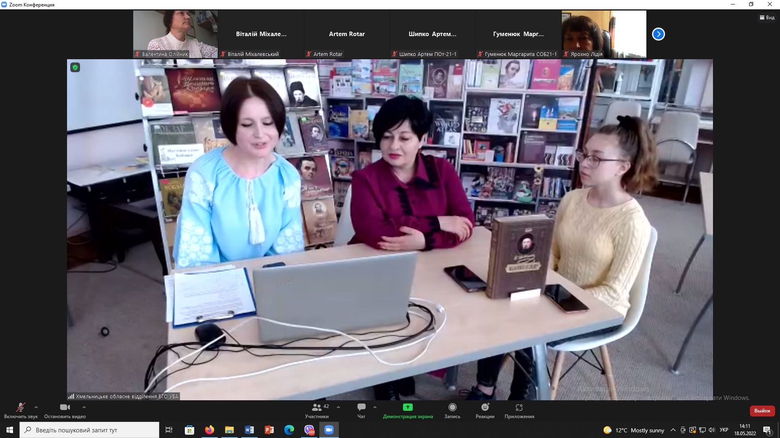Screen dimensions: 780x438
Task: Stop video with Остановить видео
Action: [65, 408]
